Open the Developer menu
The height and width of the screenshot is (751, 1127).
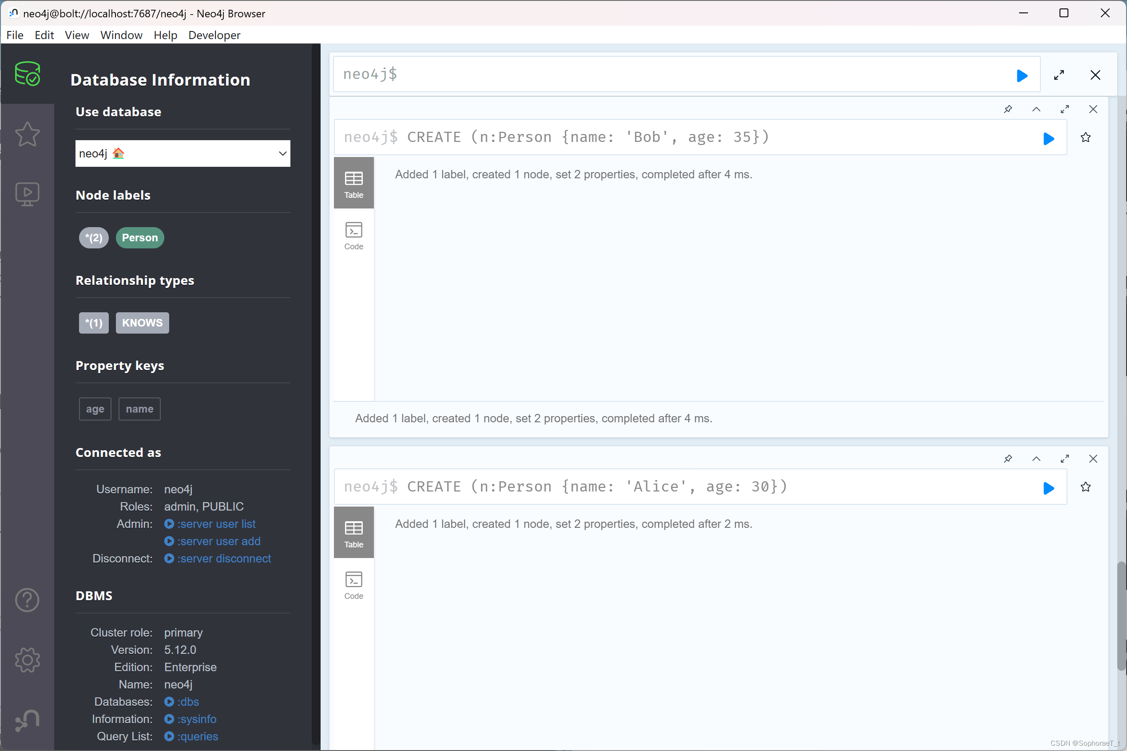(x=214, y=35)
